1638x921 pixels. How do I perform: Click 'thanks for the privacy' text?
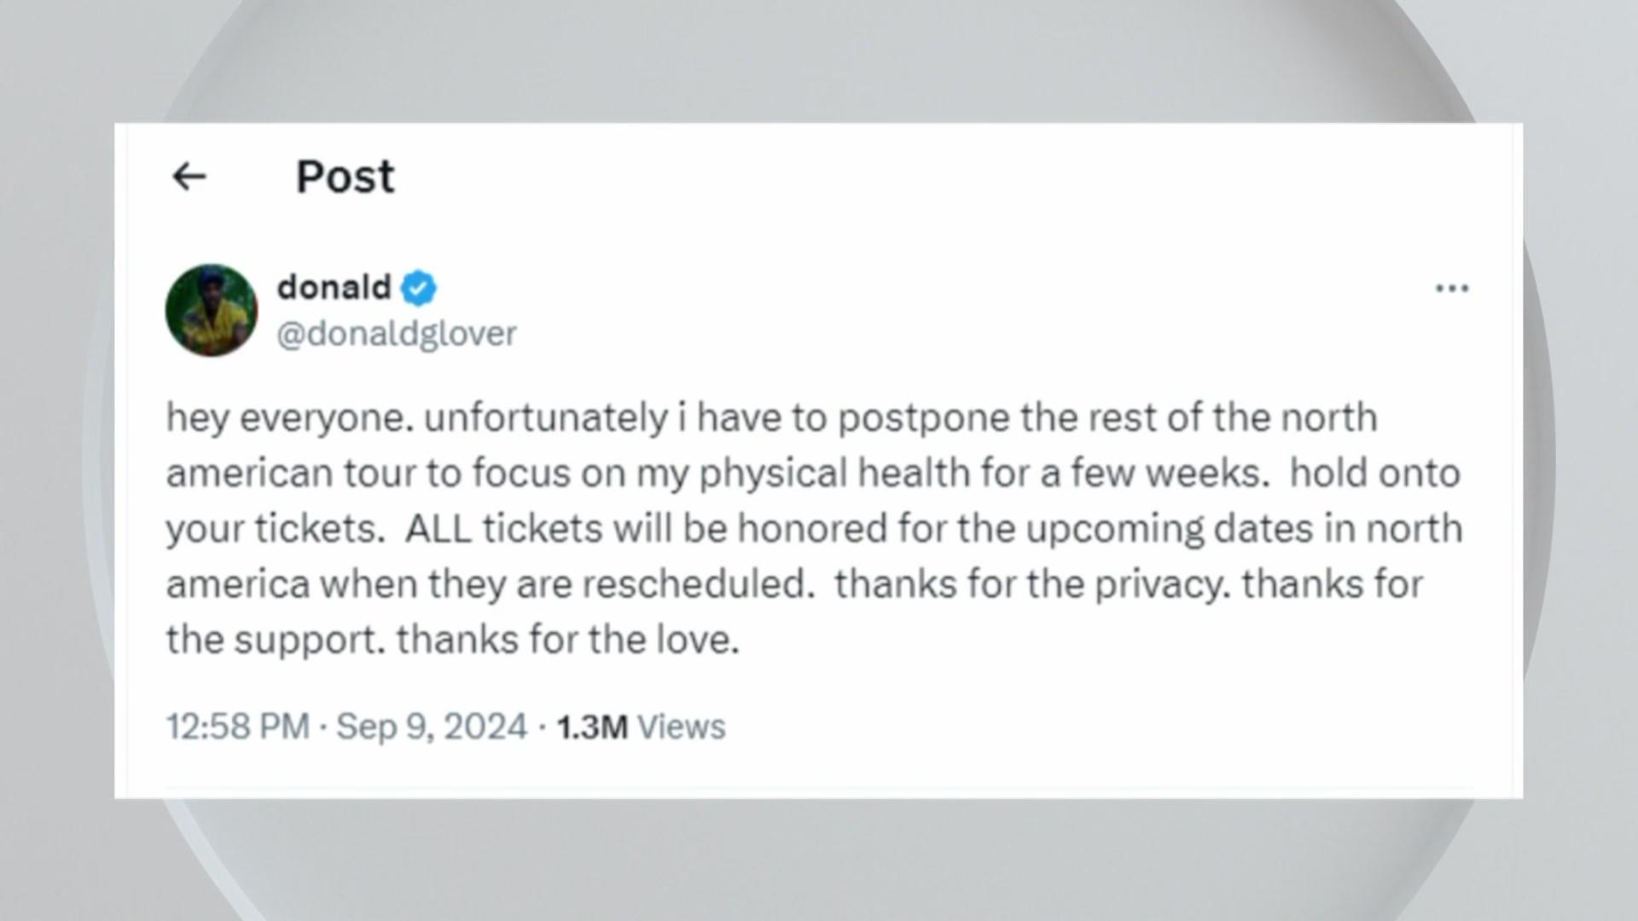coord(1032,585)
